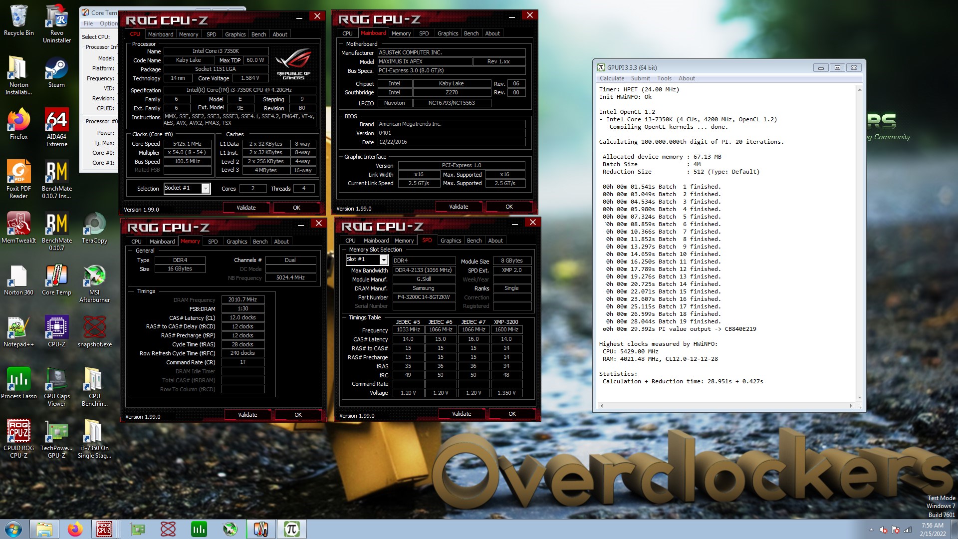The width and height of the screenshot is (958, 539).
Task: Launch Process Lasso desktop icon
Action: click(19, 384)
